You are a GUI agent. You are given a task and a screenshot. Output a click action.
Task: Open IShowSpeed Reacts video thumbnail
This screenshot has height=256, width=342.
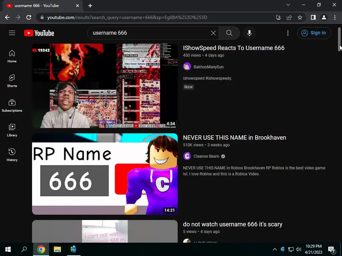105,86
